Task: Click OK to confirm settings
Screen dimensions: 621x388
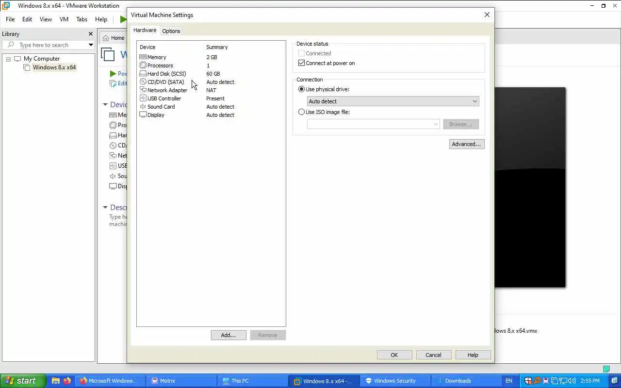Action: coord(394,355)
